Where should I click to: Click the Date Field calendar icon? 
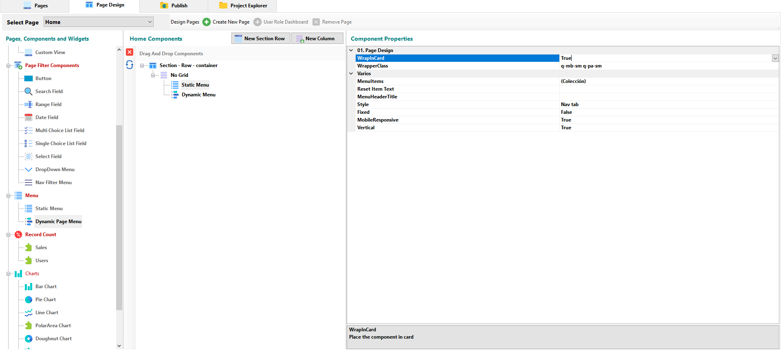[x=29, y=117]
